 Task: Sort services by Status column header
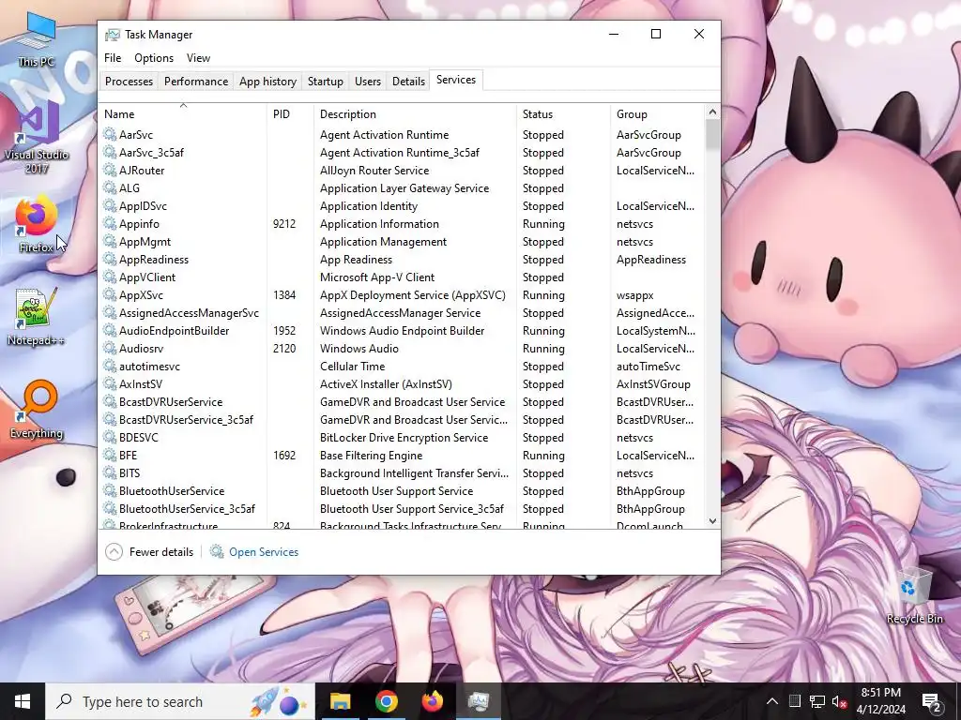pyautogui.click(x=564, y=113)
